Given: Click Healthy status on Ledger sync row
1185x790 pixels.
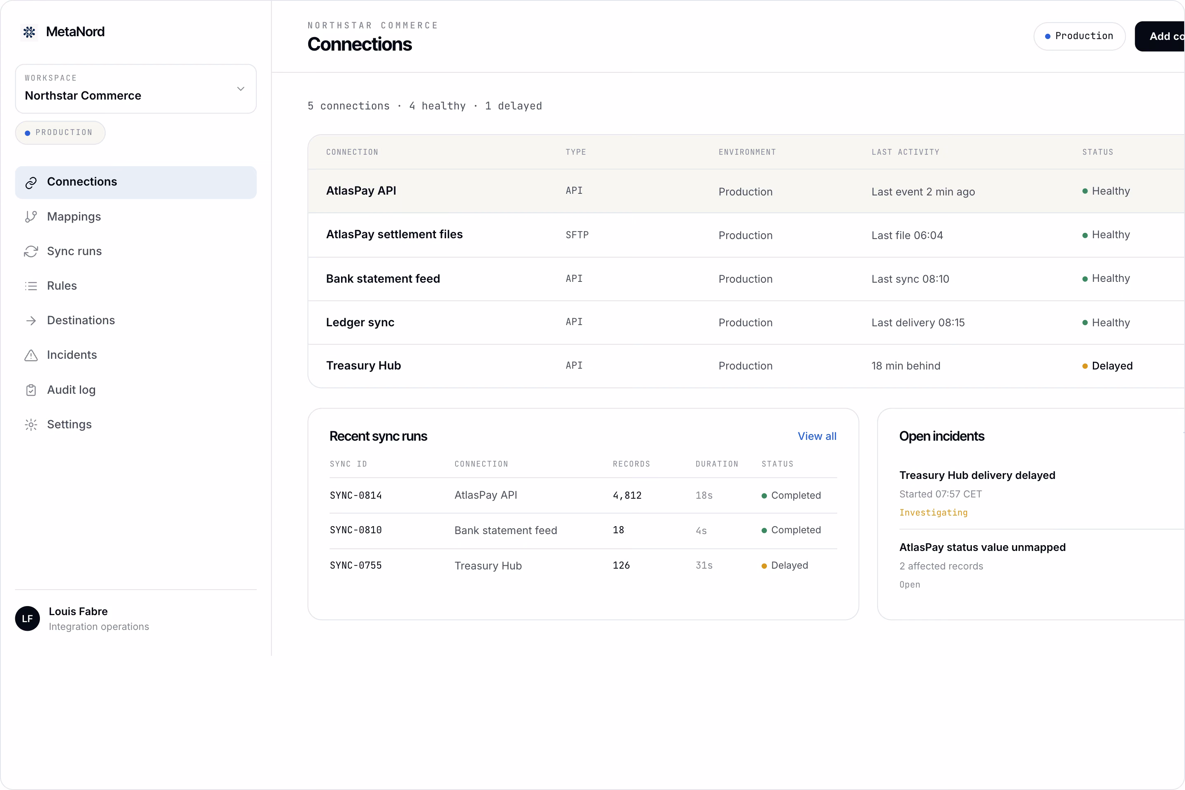Looking at the screenshot, I should (1106, 323).
